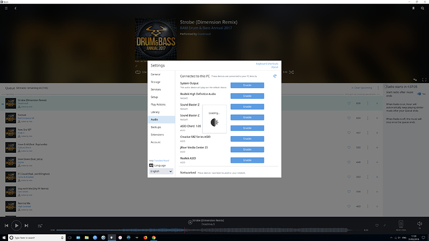Favorite the playing track in the footer
This screenshot has width=429, height=241.
(x=377, y=225)
